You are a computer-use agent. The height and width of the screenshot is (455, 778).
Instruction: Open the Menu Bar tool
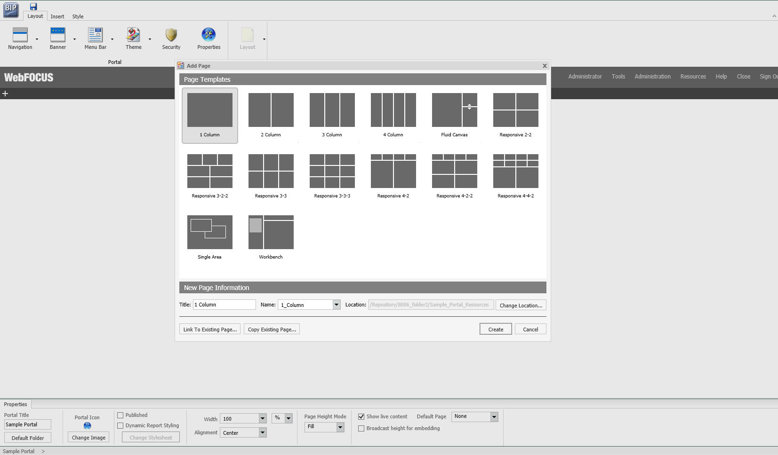pyautogui.click(x=95, y=34)
